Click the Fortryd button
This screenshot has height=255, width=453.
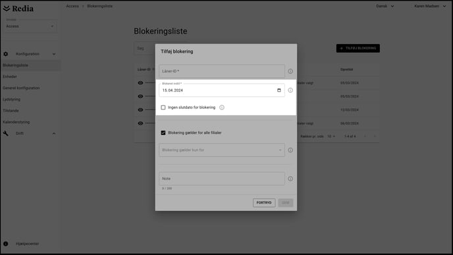pos(264,203)
